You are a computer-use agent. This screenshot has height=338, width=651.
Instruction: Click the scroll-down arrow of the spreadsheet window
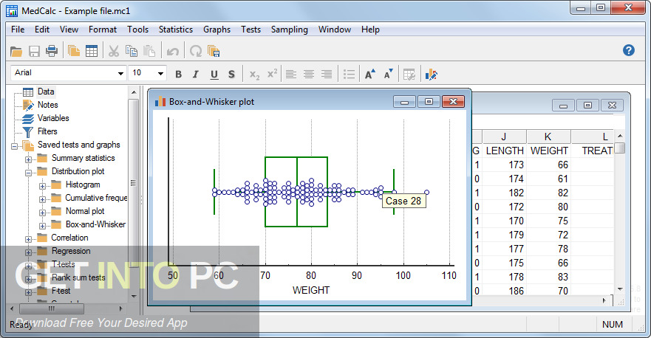(620, 289)
